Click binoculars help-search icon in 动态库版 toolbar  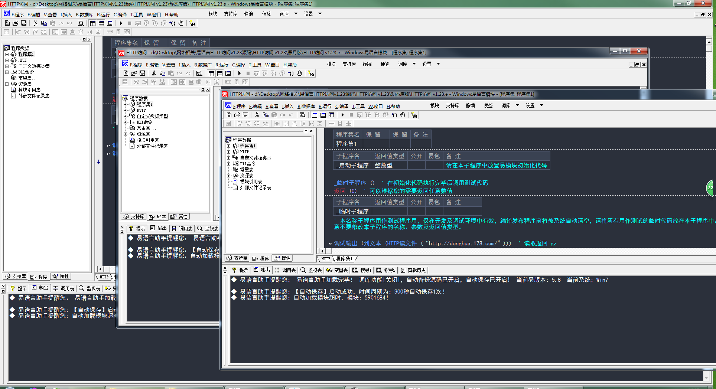point(414,115)
